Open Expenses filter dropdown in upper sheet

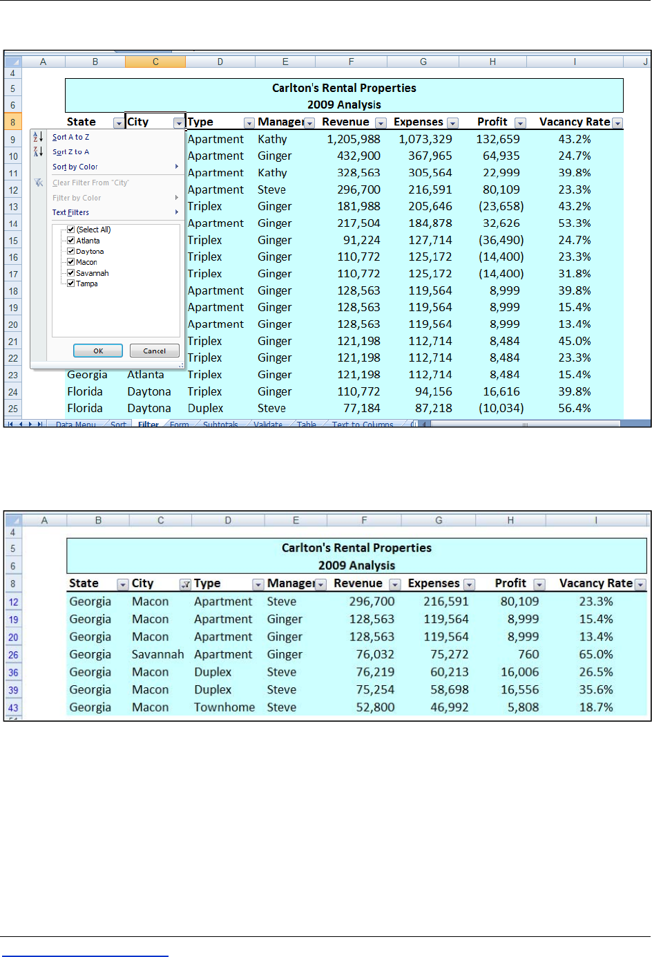coord(452,123)
